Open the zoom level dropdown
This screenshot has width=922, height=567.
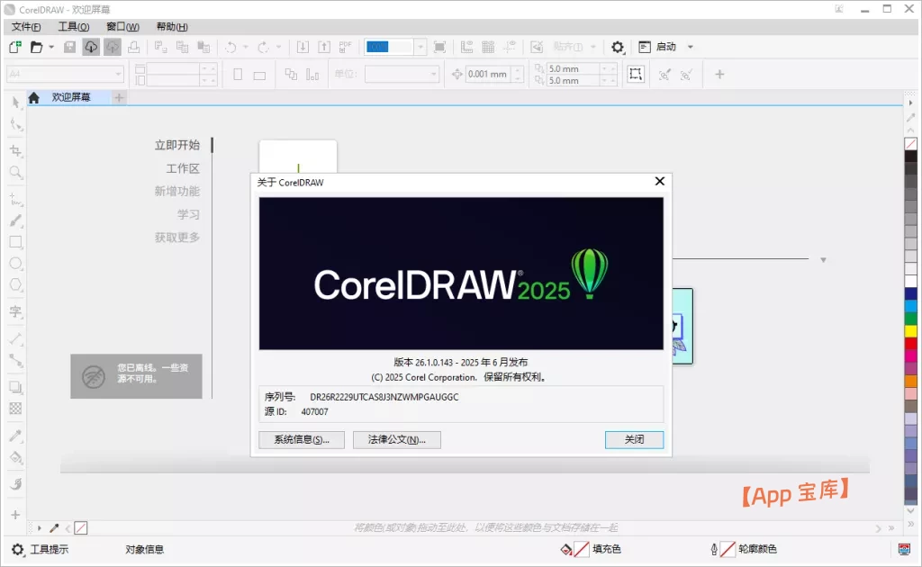click(x=420, y=47)
